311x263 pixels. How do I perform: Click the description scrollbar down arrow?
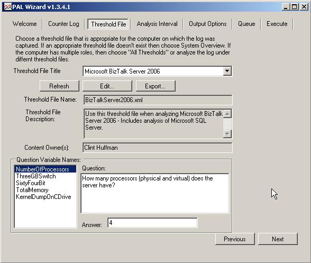[x=227, y=133]
